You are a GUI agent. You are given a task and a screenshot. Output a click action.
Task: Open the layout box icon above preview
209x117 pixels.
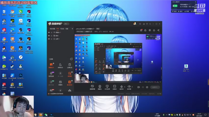150,30
